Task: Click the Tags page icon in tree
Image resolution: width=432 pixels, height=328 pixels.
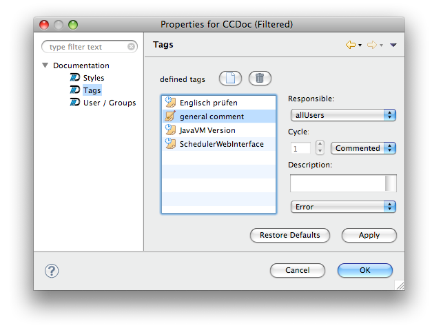Action: (74, 90)
